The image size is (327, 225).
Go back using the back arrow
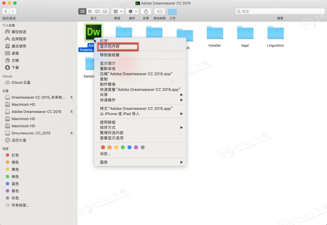(x=6, y=11)
